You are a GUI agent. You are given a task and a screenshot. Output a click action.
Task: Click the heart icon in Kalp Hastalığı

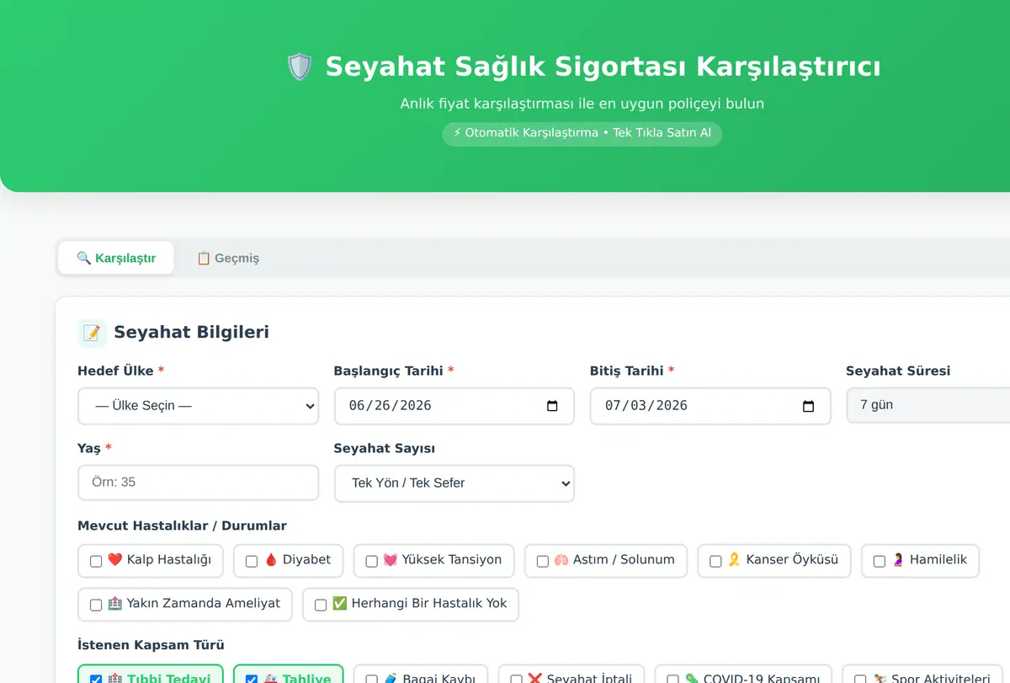point(115,560)
